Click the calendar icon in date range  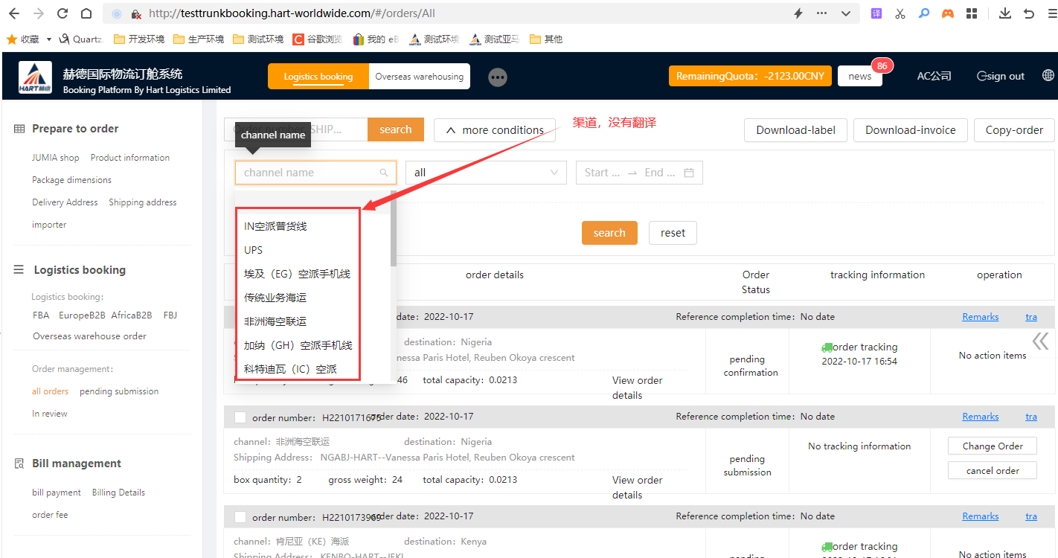coord(689,173)
